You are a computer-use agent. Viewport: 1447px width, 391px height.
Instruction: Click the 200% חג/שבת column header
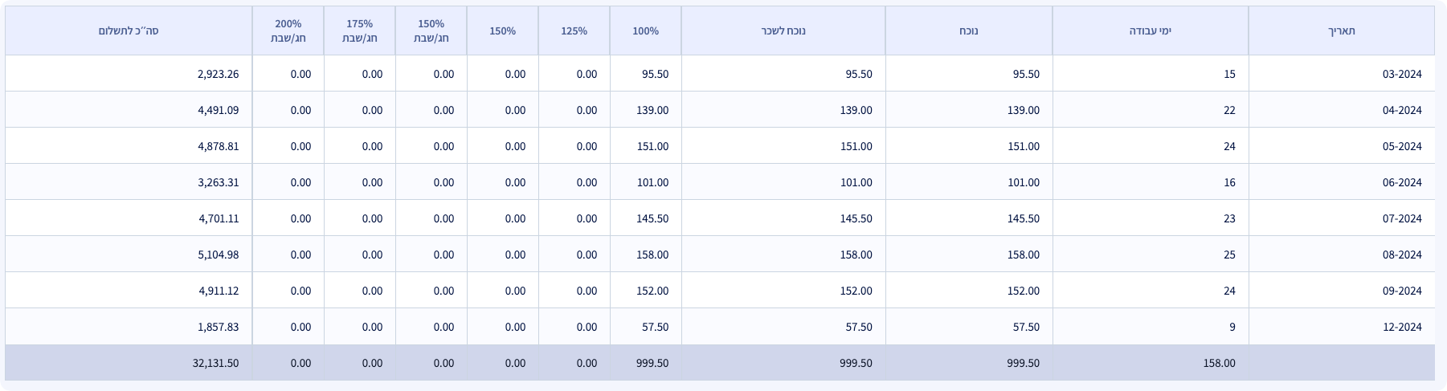click(288, 31)
